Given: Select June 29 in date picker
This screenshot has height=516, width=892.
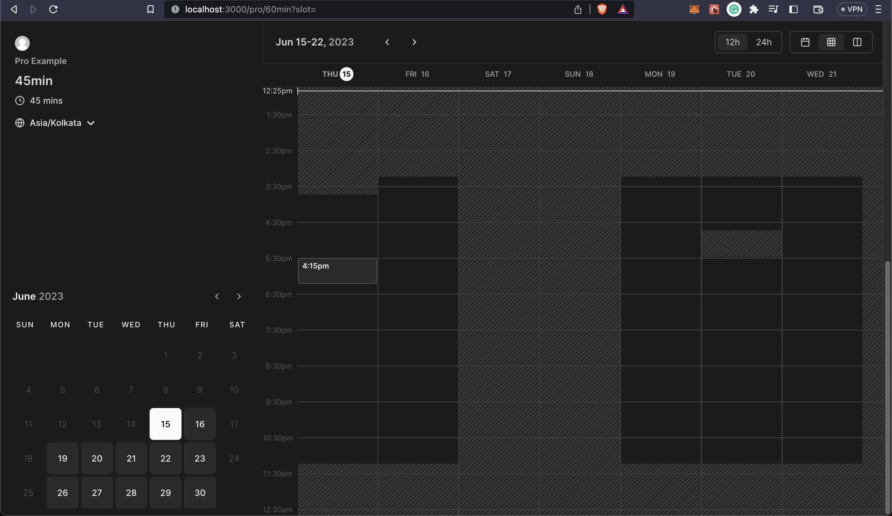Looking at the screenshot, I should click(x=165, y=492).
